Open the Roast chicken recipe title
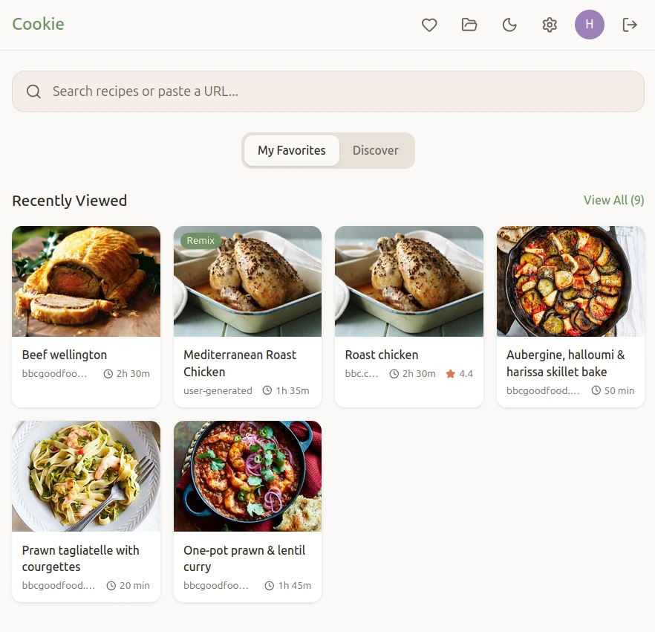Screen dimensions: 655x632 pyautogui.click(x=382, y=355)
